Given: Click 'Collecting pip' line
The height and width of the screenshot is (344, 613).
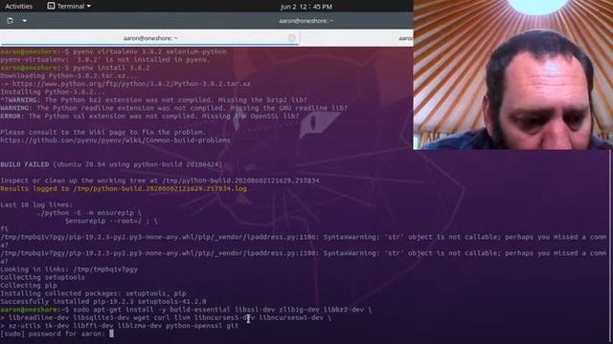Looking at the screenshot, I should 29,286.
